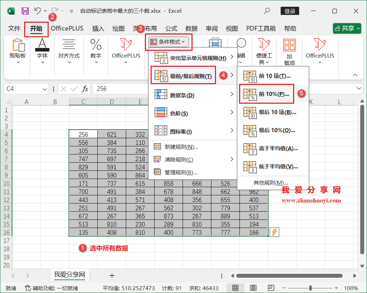Open the 数字 number format group

coord(96,51)
